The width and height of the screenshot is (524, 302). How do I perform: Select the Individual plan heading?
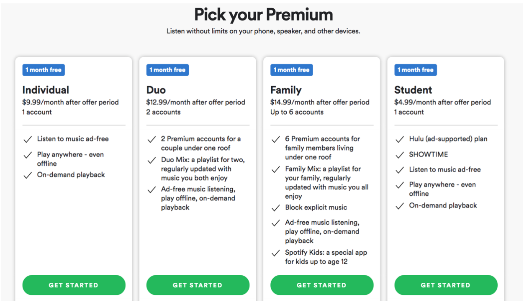[x=46, y=90]
